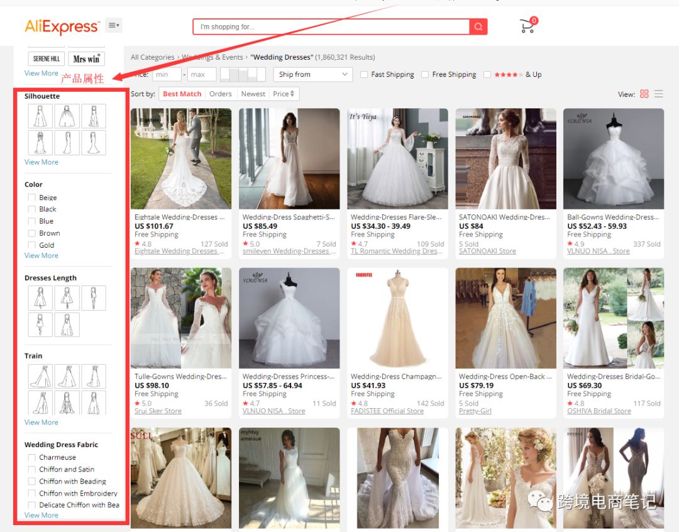Sort results by Best Match
The height and width of the screenshot is (532, 679).
[182, 94]
